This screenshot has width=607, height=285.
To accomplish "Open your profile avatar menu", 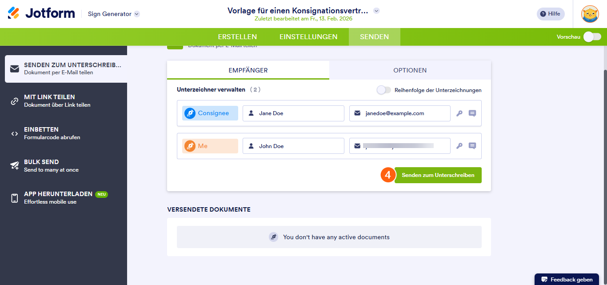I will (590, 14).
